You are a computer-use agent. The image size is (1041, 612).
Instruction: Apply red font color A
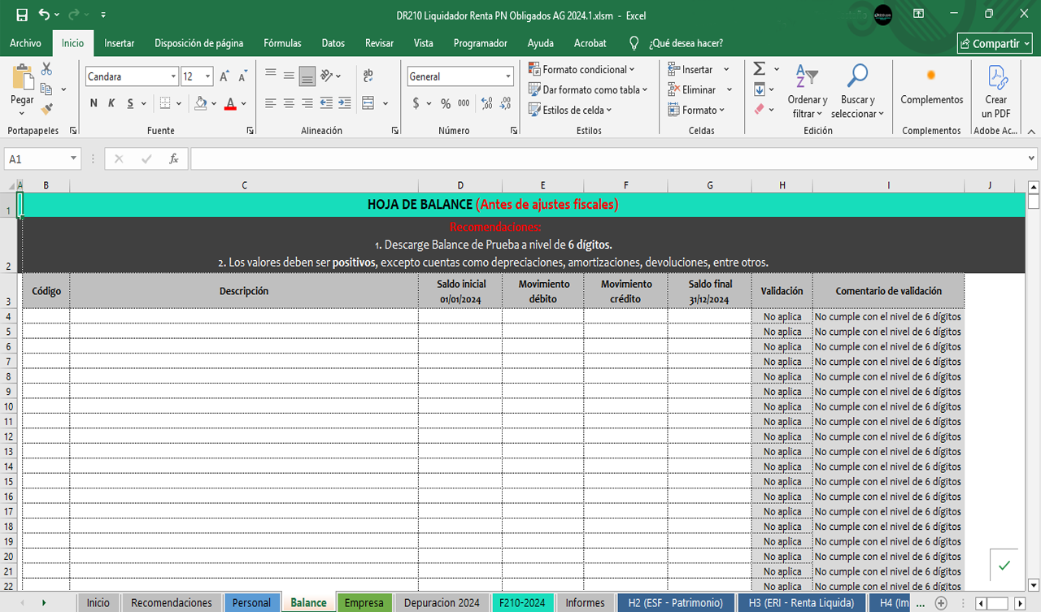[x=230, y=103]
